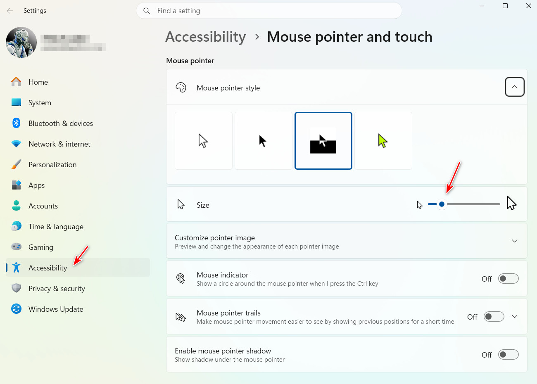Open Personalization settings

78,164
